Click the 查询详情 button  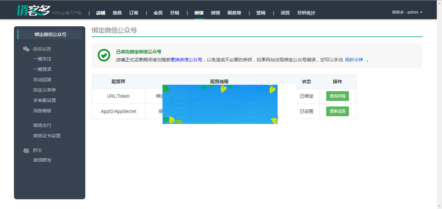point(338,96)
